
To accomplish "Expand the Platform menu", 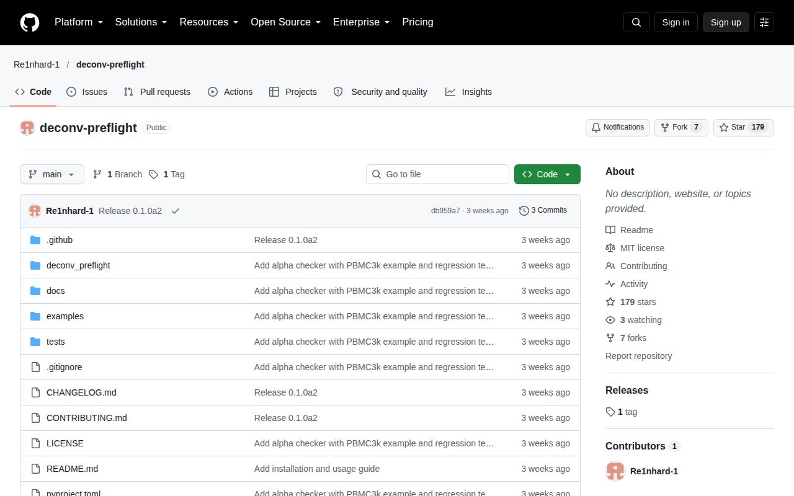I will click(x=79, y=22).
